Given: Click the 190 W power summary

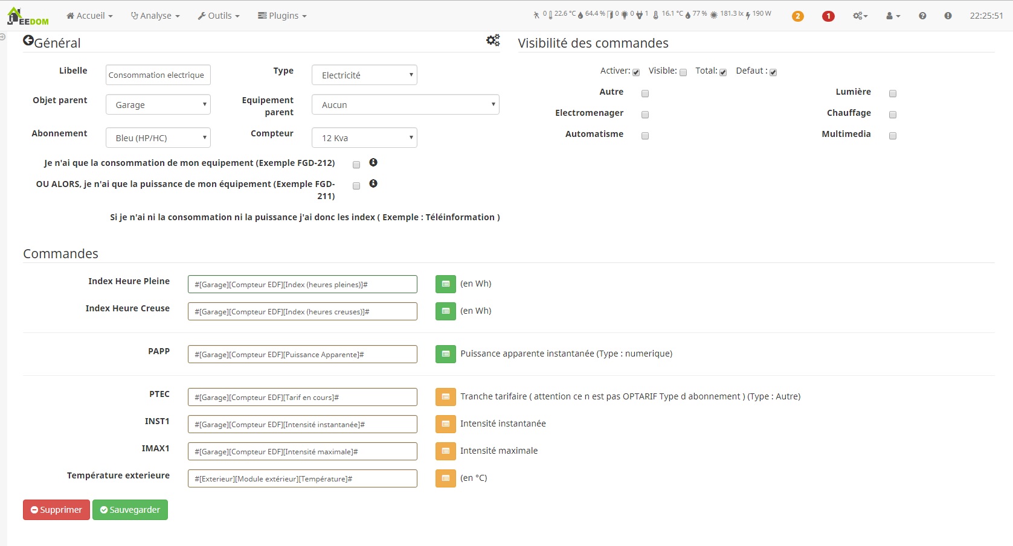Looking at the screenshot, I should tap(758, 14).
